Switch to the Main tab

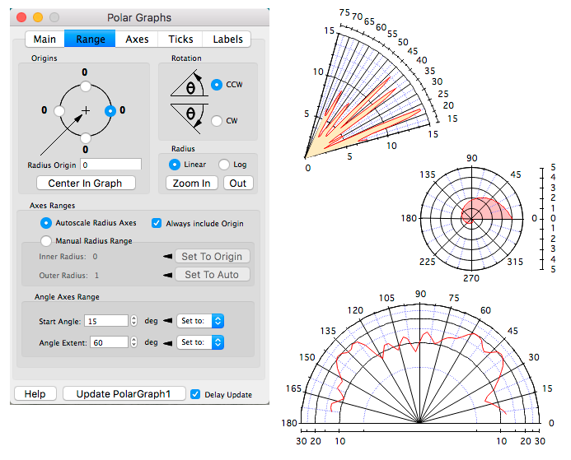44,39
